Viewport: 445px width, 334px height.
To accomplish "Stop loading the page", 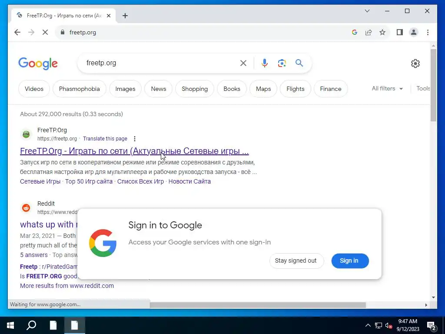I will pos(45,32).
